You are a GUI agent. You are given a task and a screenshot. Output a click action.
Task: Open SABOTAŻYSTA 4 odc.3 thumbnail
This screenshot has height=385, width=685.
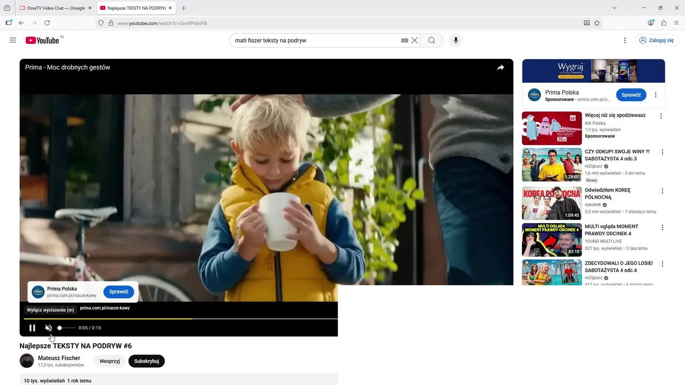[x=552, y=165]
